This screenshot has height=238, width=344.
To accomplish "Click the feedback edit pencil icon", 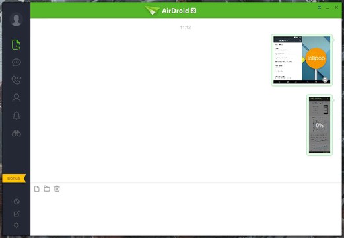I will tap(17, 214).
